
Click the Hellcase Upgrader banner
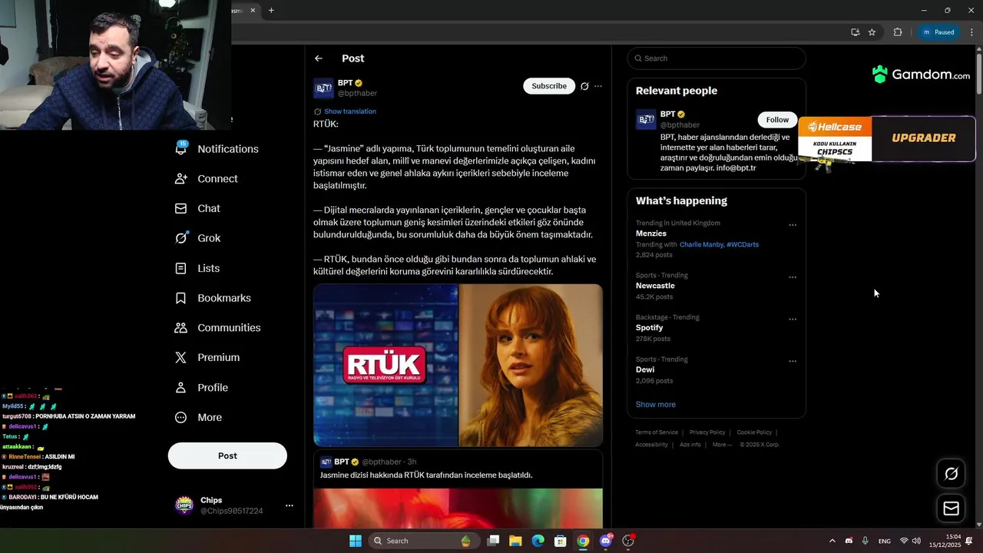[887, 138]
